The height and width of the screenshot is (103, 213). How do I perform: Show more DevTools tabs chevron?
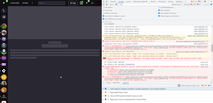[185, 1]
